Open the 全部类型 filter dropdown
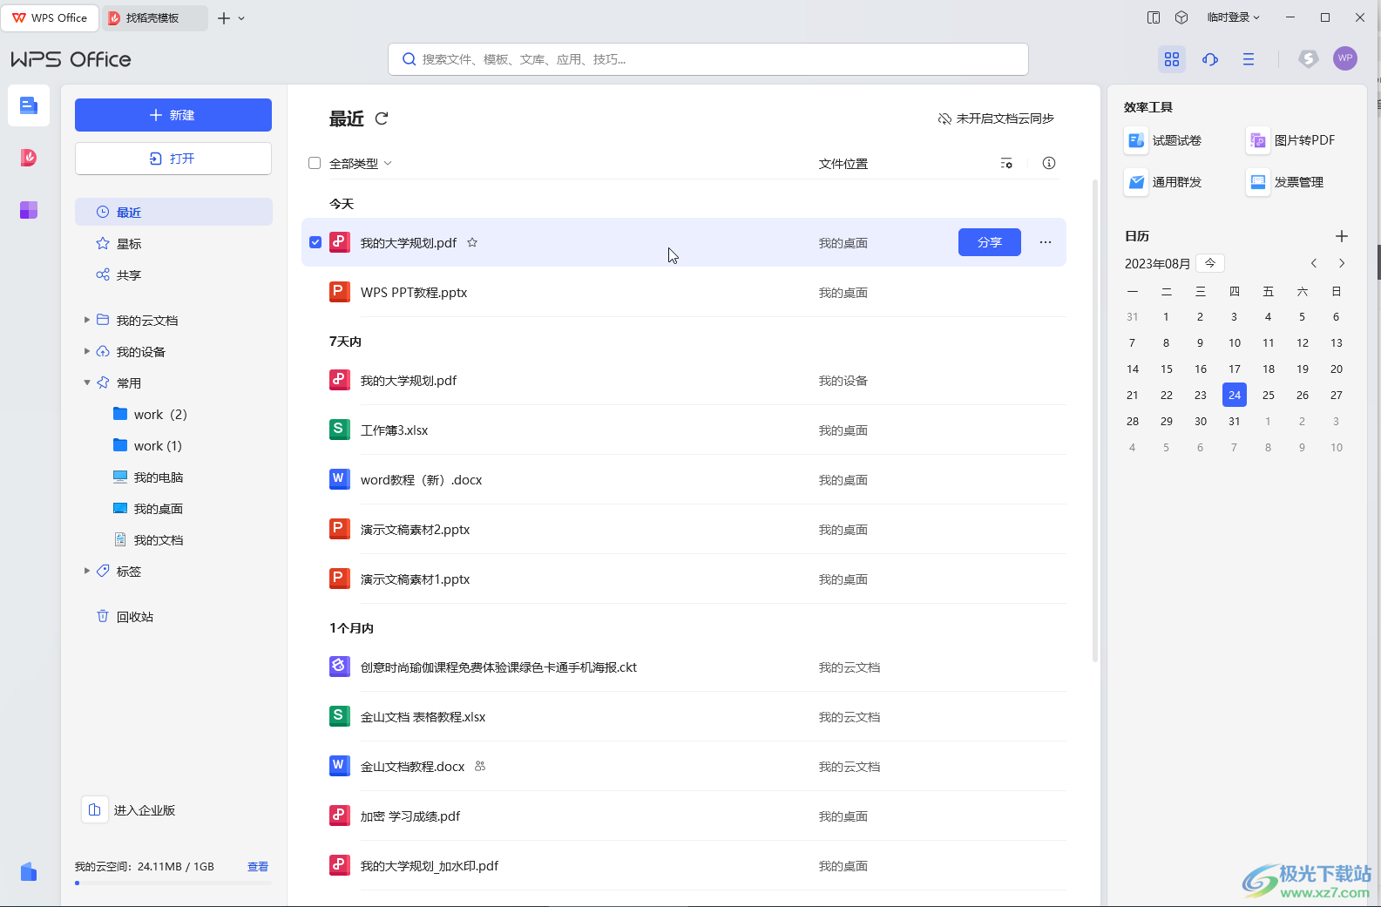Viewport: 1381px width, 907px height. pos(361,163)
